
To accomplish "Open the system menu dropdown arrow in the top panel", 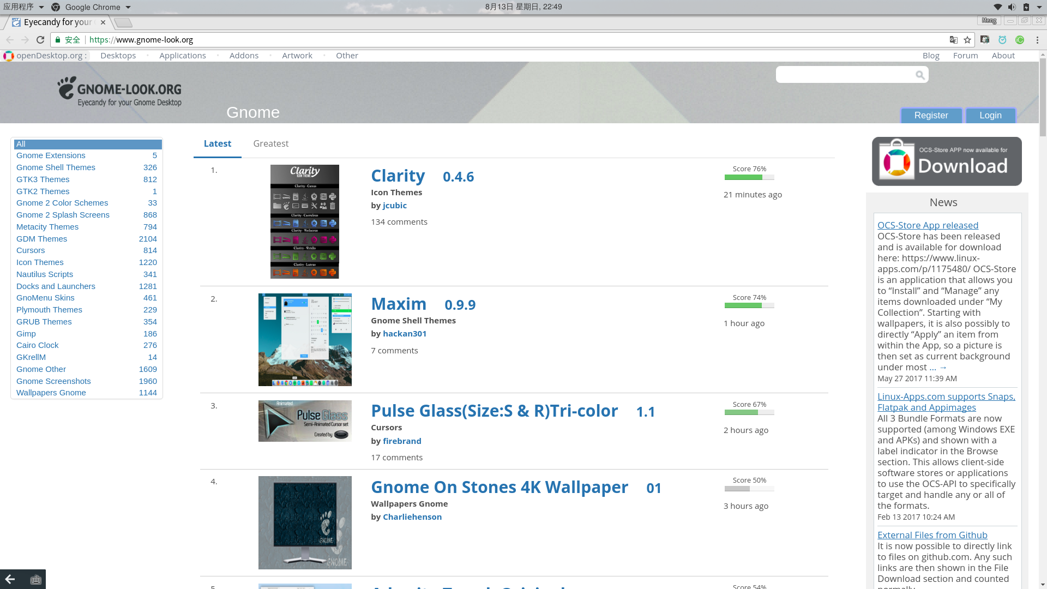I will [x=1039, y=7].
